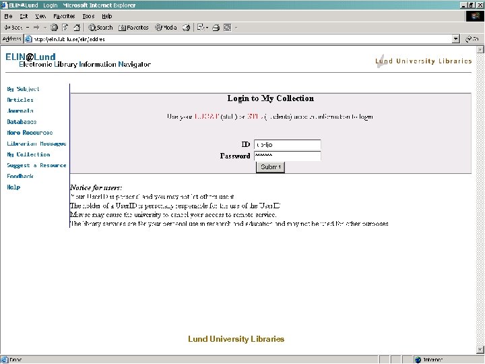Click the Forward arrow button
This screenshot has height=364, width=485.
pos(36,28)
